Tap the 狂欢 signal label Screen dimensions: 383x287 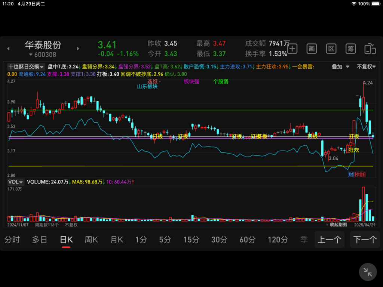(354, 150)
